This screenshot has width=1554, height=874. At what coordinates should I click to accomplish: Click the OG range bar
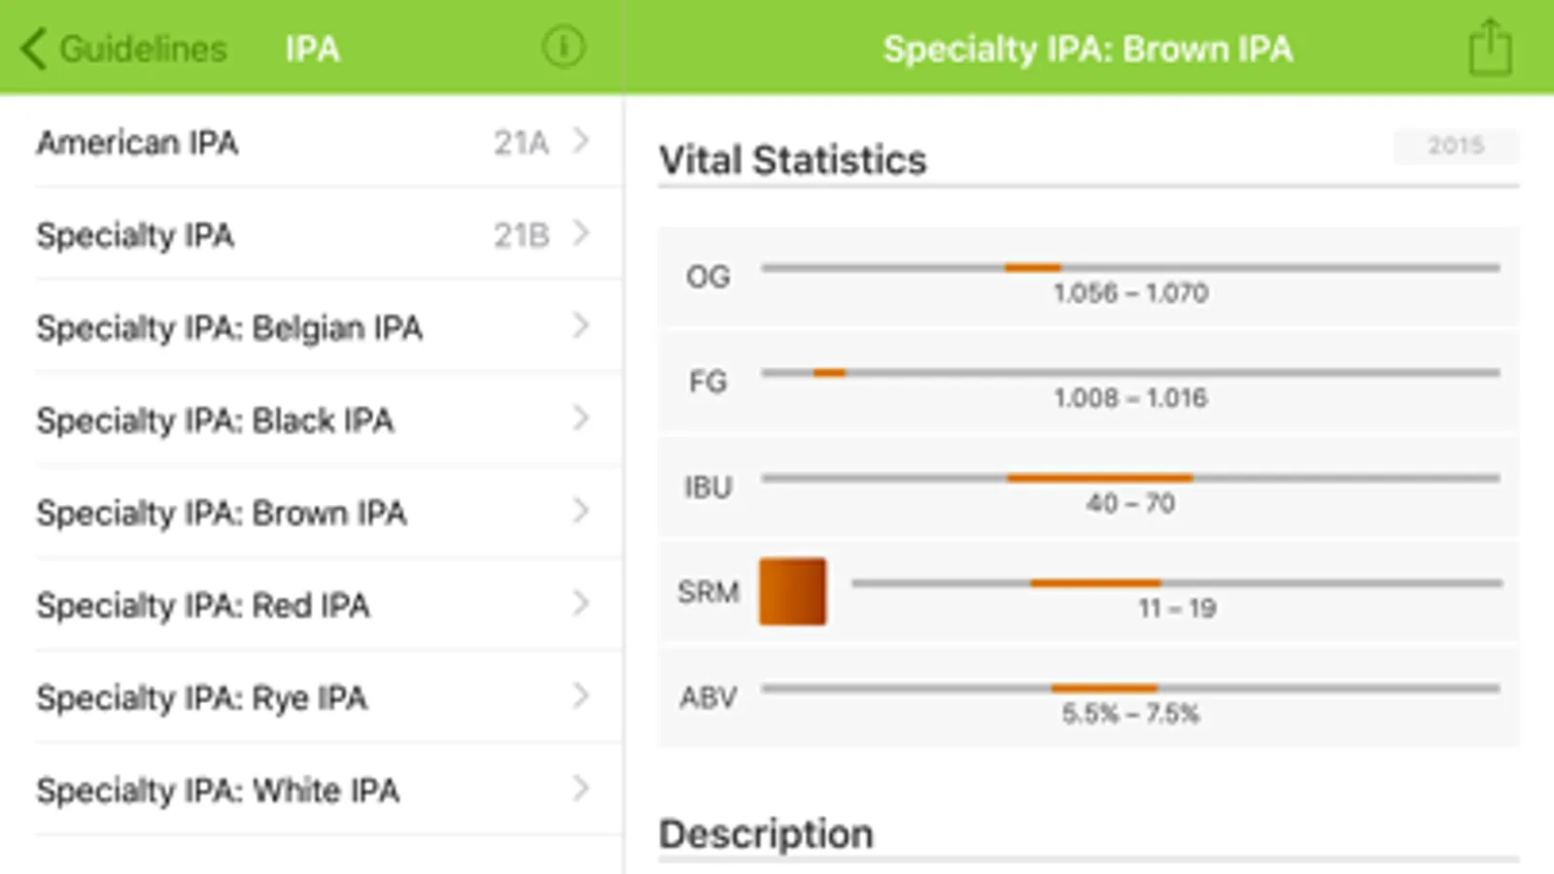tap(1130, 268)
